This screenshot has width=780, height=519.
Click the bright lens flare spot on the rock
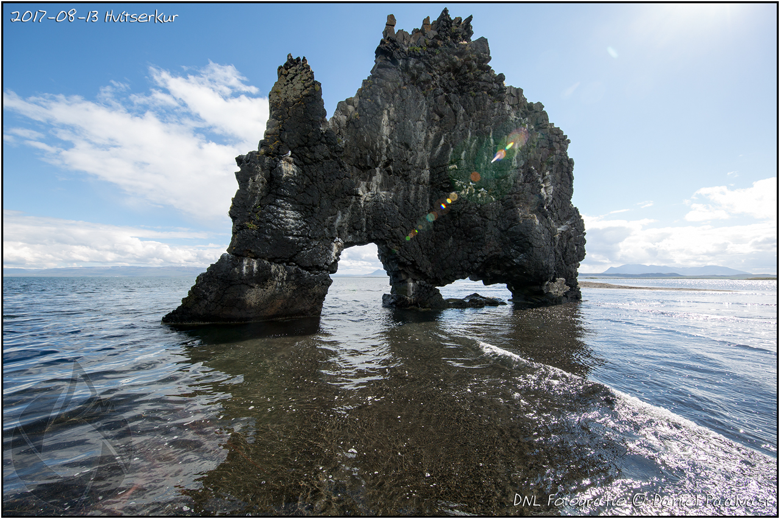click(x=499, y=155)
